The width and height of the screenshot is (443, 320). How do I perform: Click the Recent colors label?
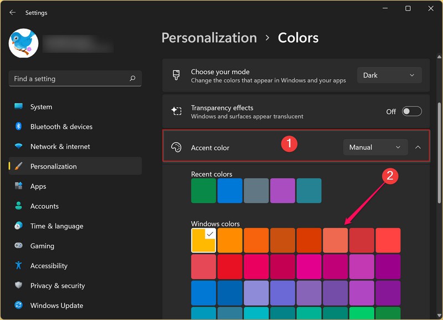click(212, 174)
